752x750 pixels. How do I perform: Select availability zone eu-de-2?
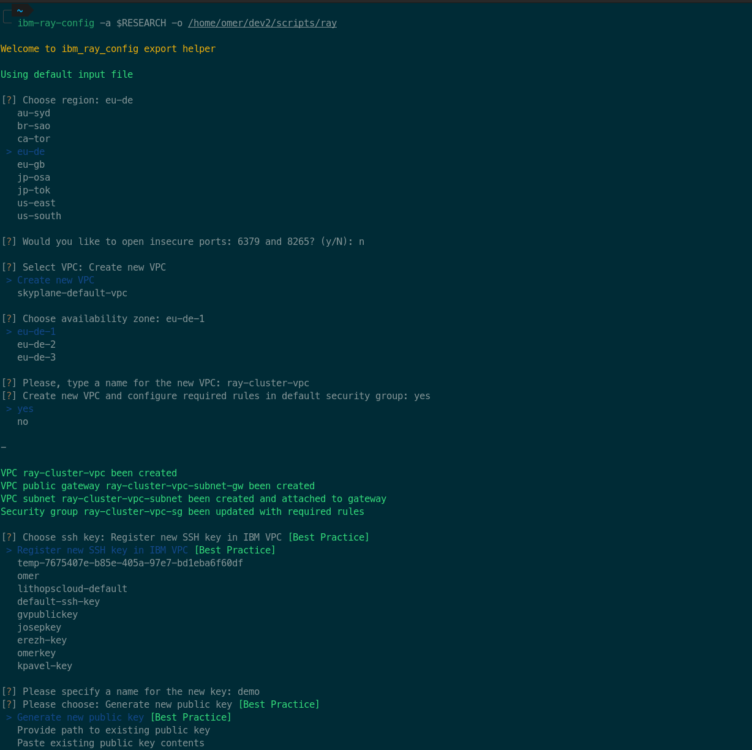coord(36,345)
